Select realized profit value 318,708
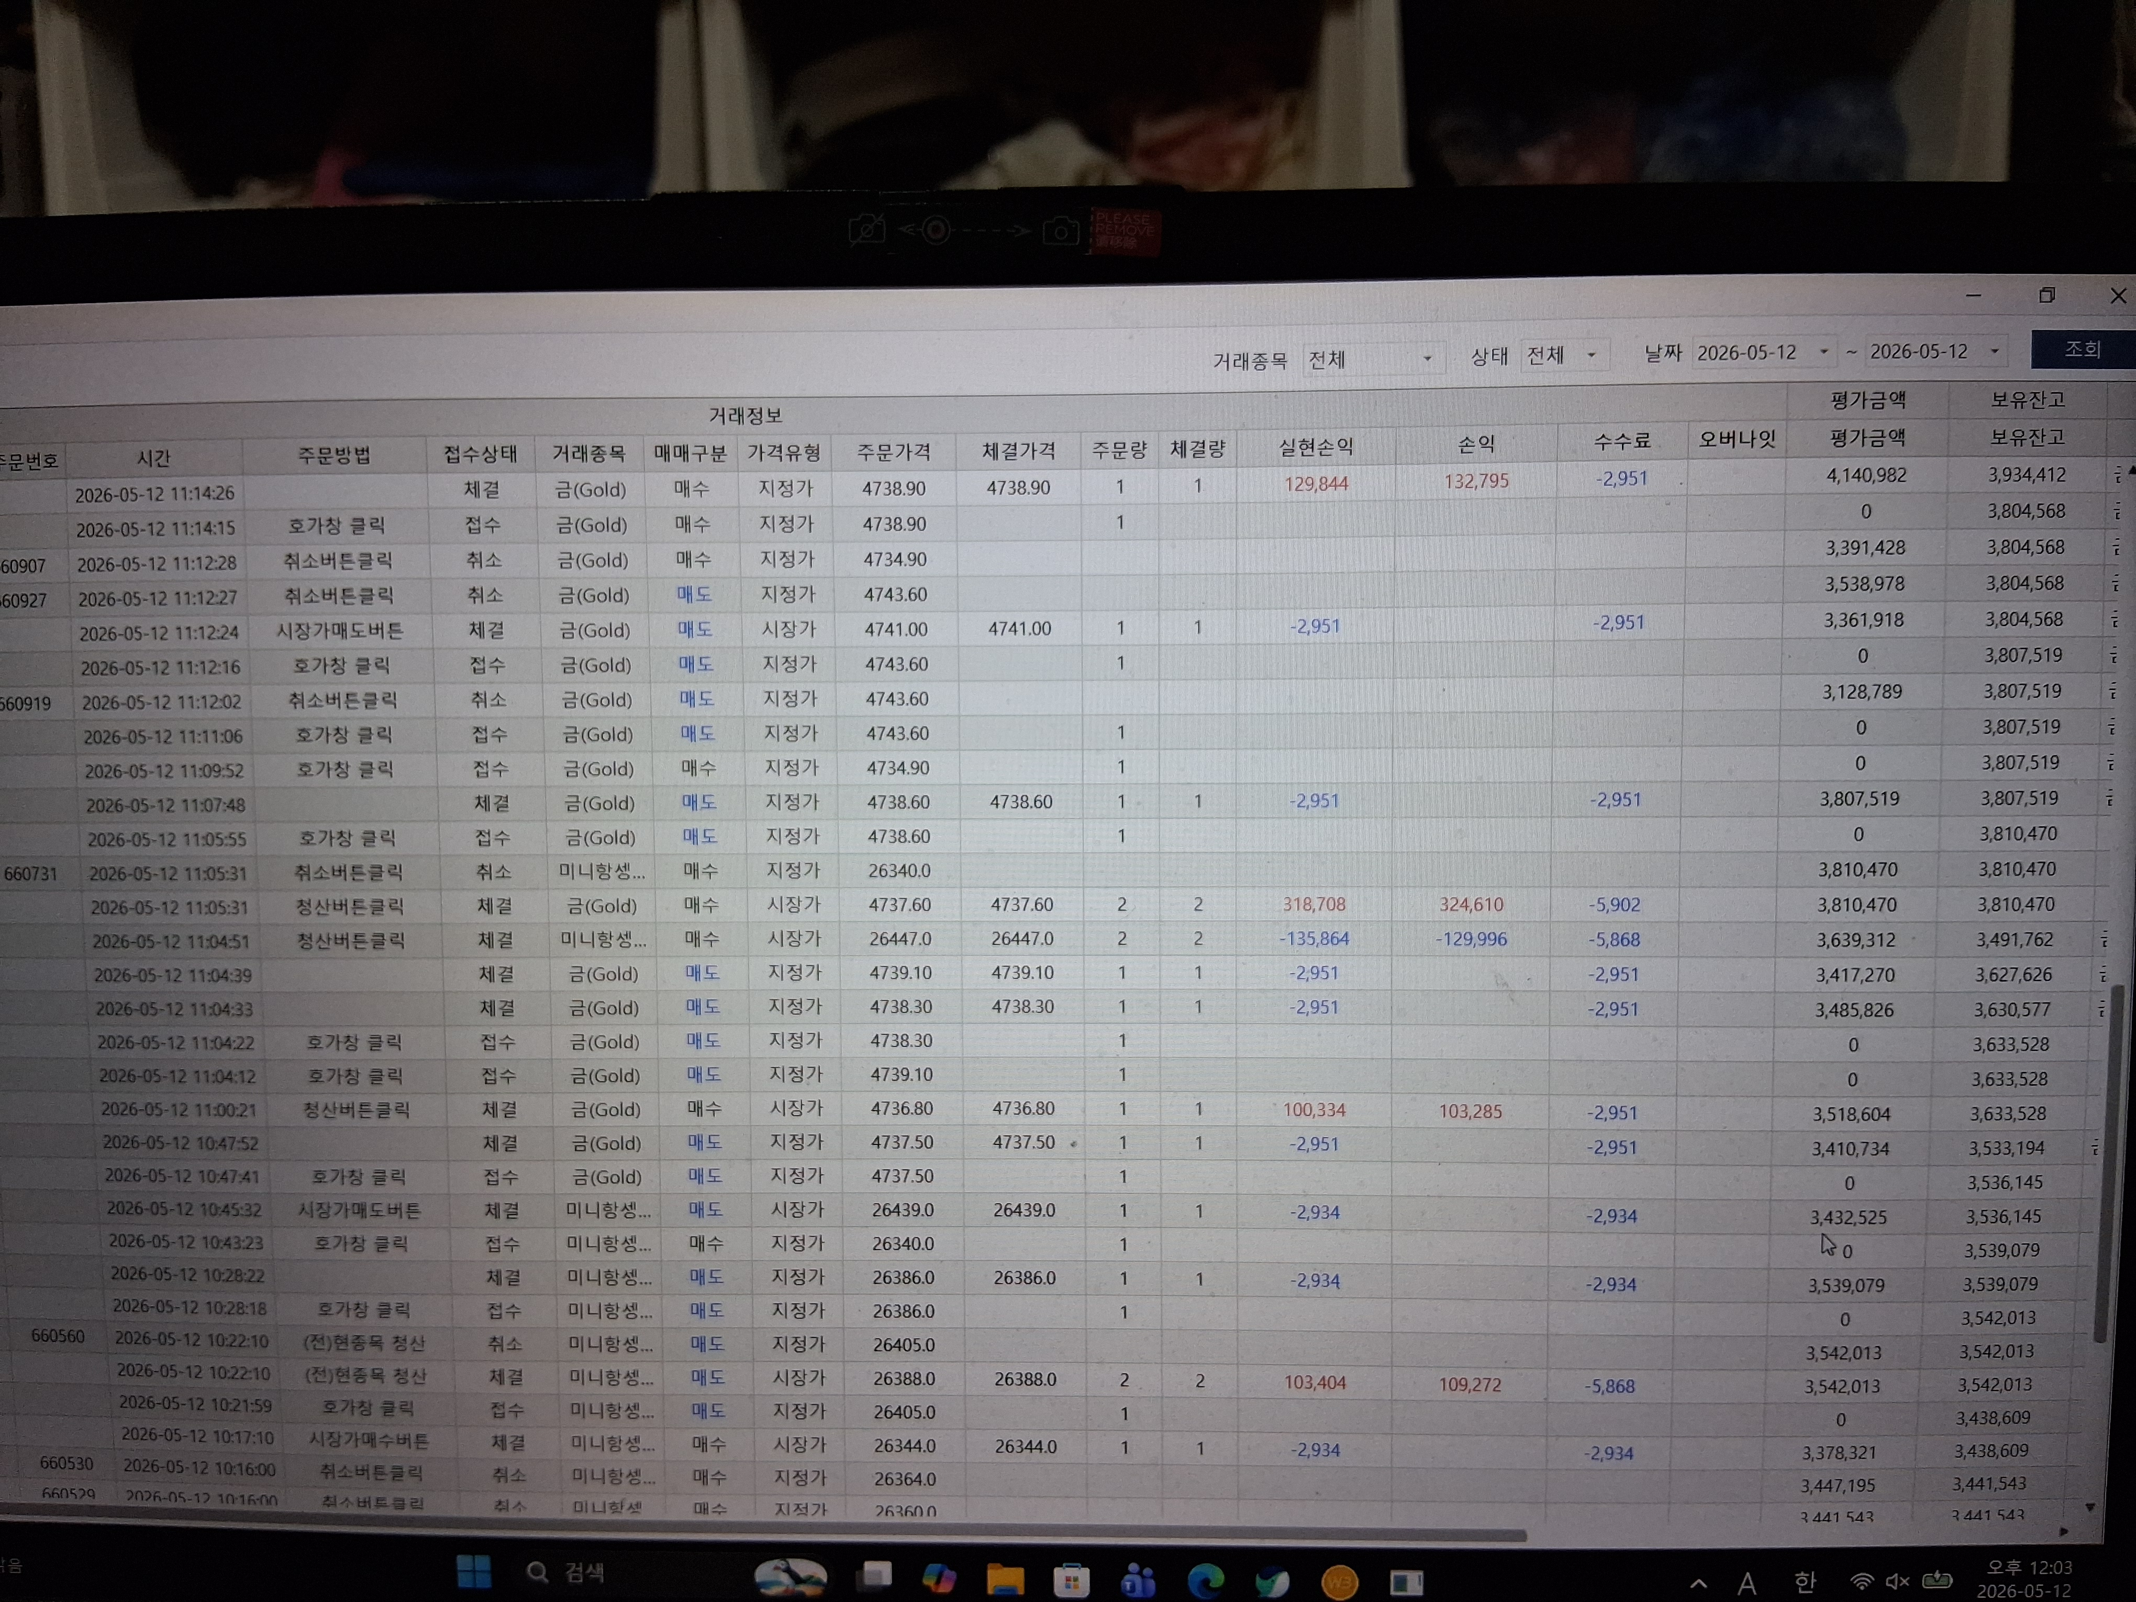The height and width of the screenshot is (1602, 2136). point(1313,905)
